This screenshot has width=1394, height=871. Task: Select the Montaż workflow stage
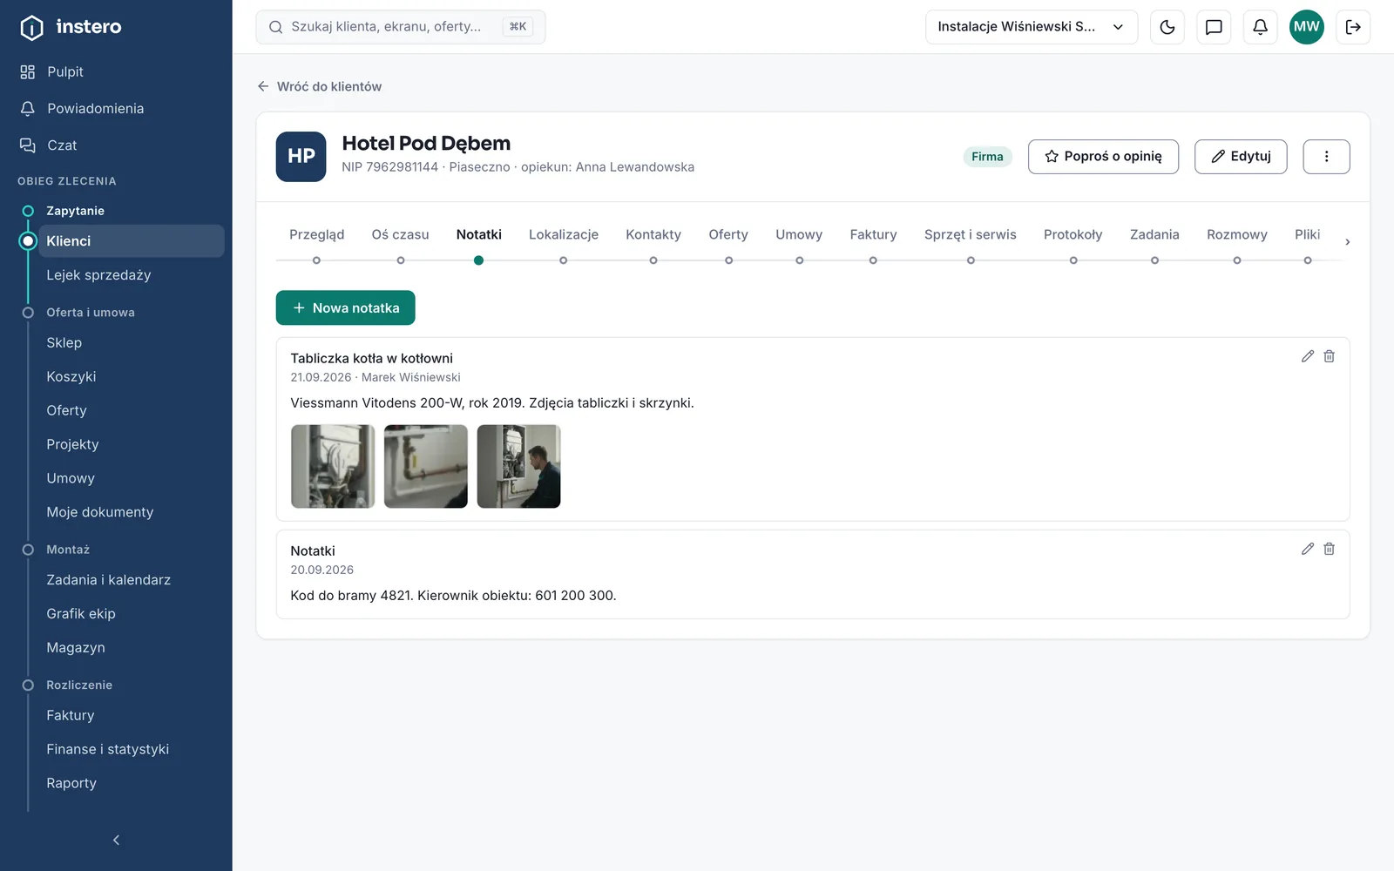pyautogui.click(x=68, y=550)
